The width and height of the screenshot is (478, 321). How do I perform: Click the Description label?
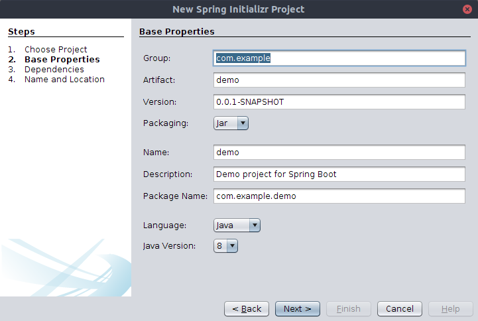[x=168, y=174]
